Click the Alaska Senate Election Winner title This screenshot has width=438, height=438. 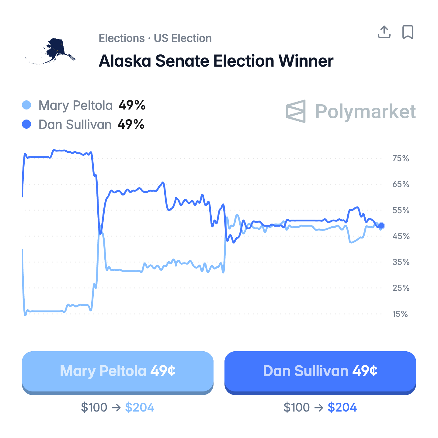click(x=216, y=61)
